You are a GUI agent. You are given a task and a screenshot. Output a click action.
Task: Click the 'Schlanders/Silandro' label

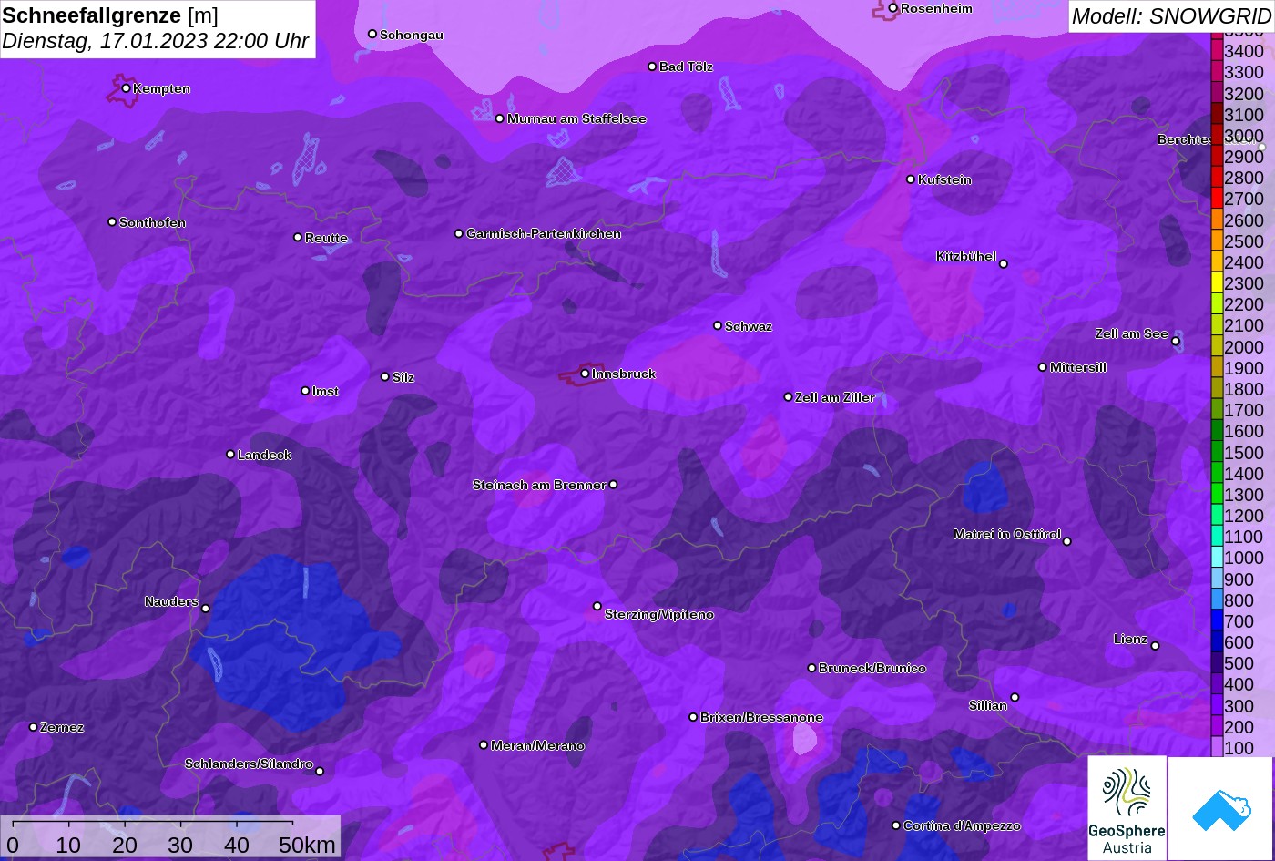(249, 764)
